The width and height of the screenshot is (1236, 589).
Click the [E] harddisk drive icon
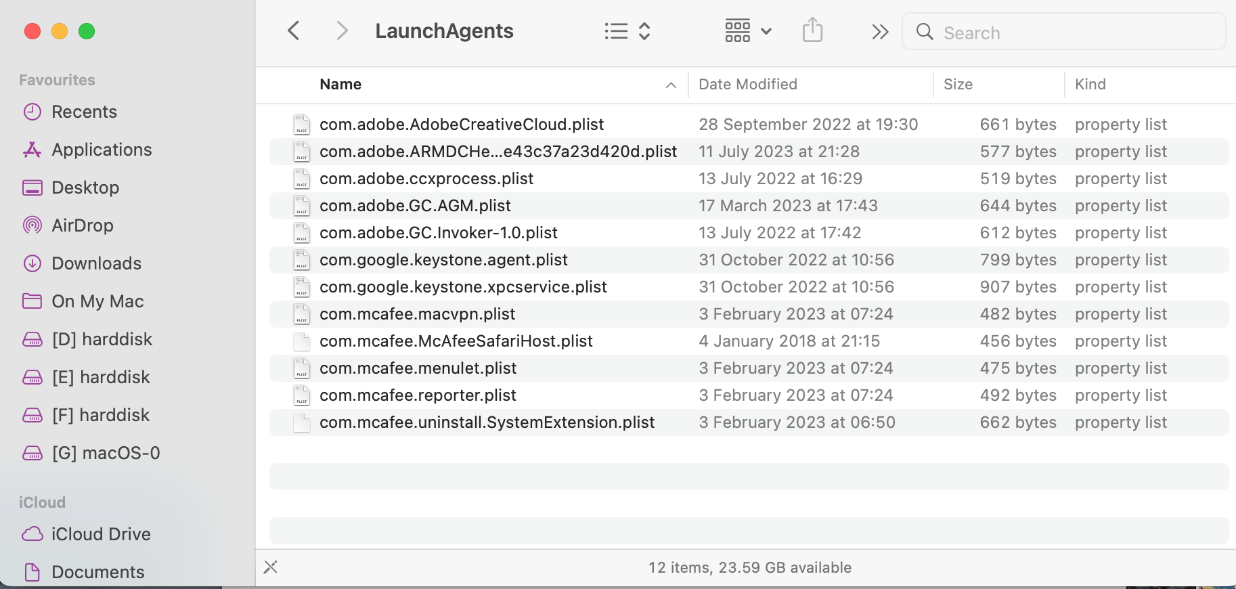click(x=32, y=377)
